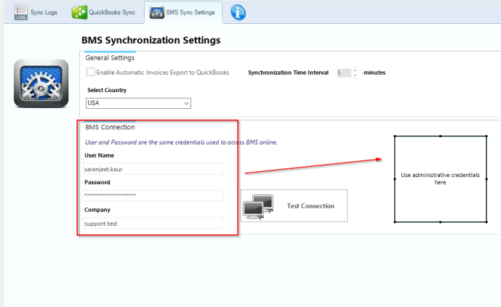The width and height of the screenshot is (501, 307).
Task: Decrease synchronization interval with down arrow
Action: pos(355,75)
